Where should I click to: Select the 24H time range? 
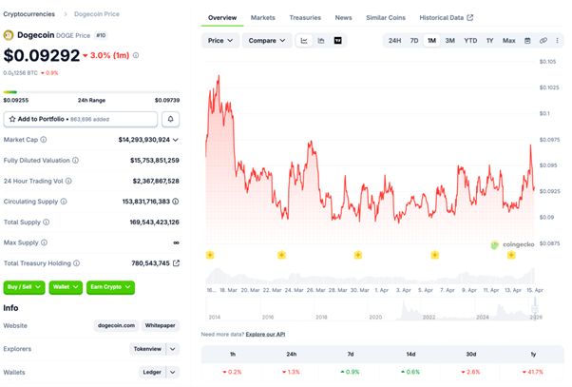point(394,41)
